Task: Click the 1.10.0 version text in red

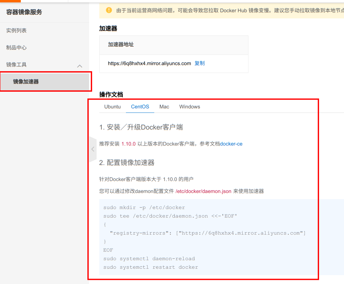Action: [x=129, y=144]
